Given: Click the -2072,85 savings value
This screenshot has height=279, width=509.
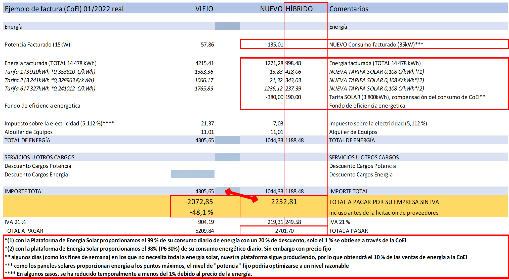Looking at the screenshot, I should tap(199, 202).
